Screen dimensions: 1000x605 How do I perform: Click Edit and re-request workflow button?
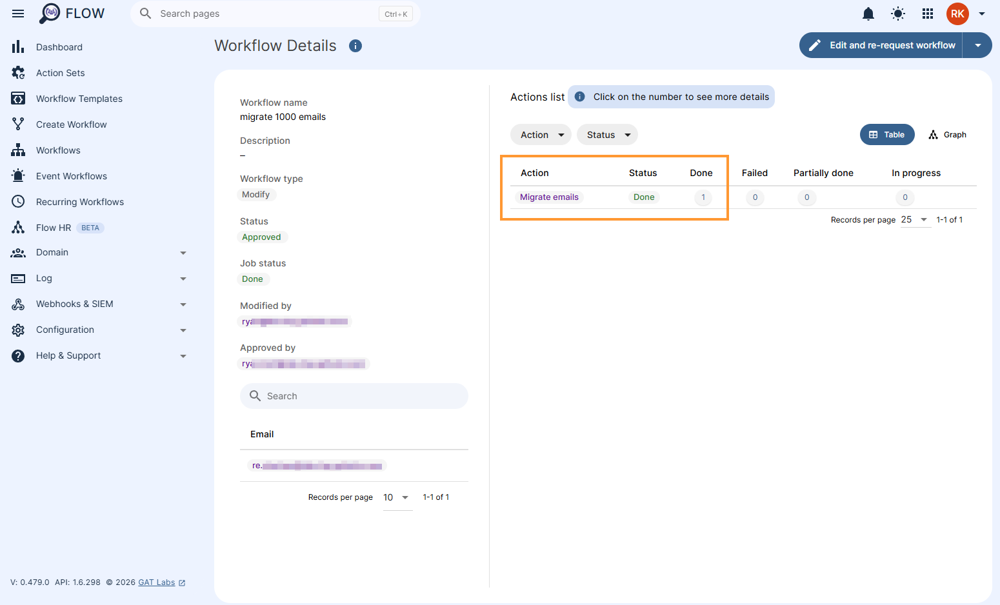click(x=881, y=45)
